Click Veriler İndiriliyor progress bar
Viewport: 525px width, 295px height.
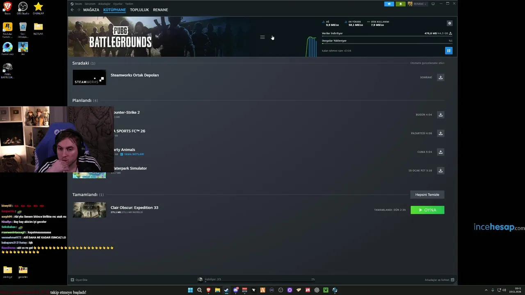click(x=387, y=36)
